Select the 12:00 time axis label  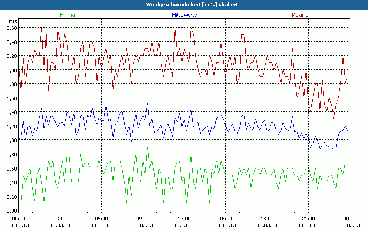[x=184, y=218]
